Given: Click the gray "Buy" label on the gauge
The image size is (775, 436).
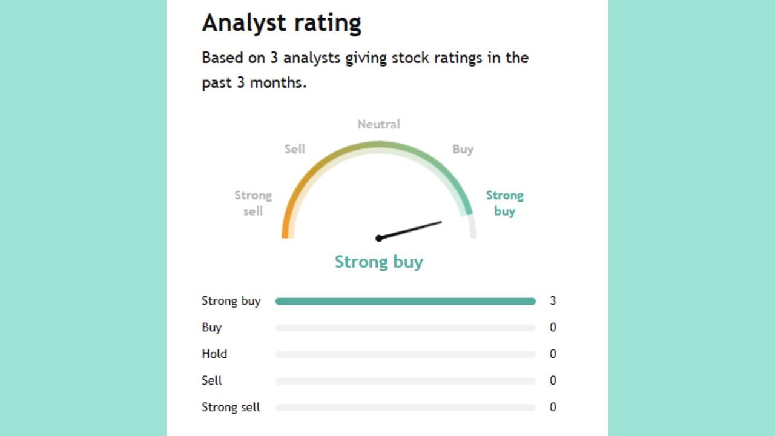Looking at the screenshot, I should (463, 149).
